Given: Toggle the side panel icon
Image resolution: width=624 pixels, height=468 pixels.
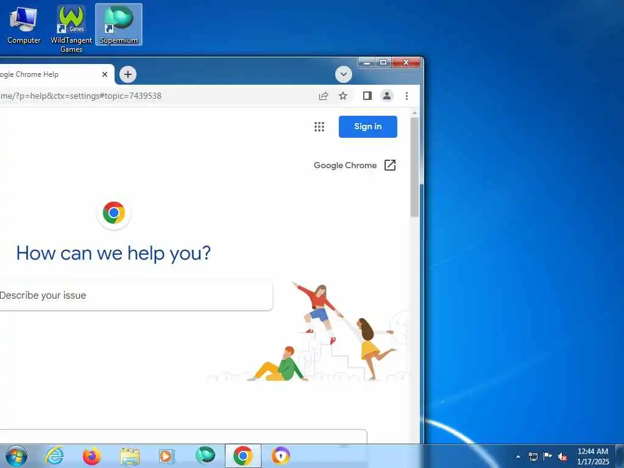Looking at the screenshot, I should point(367,96).
